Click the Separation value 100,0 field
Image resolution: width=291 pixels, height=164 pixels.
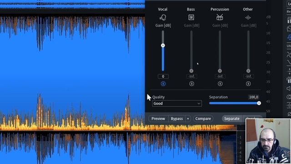(x=254, y=97)
